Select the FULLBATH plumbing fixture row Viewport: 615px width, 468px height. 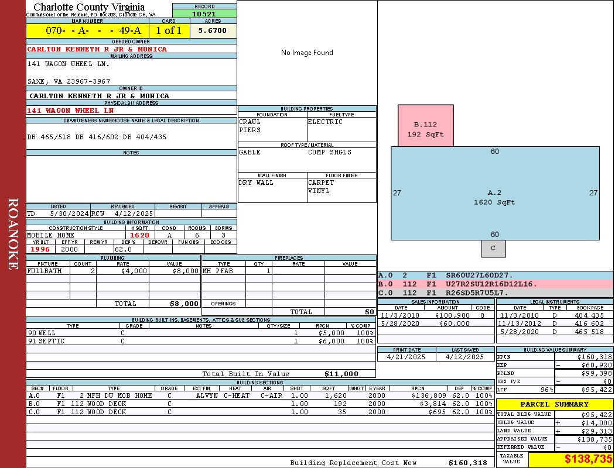pyautogui.click(x=114, y=271)
